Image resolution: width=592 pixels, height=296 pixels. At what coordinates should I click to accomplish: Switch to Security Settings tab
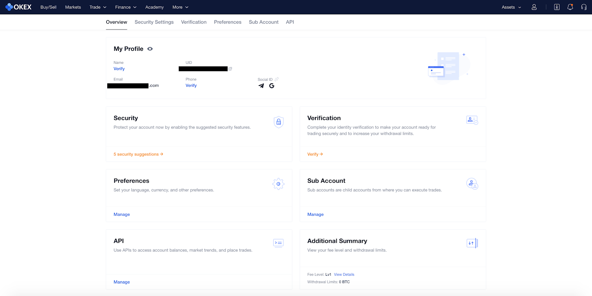[x=154, y=22]
